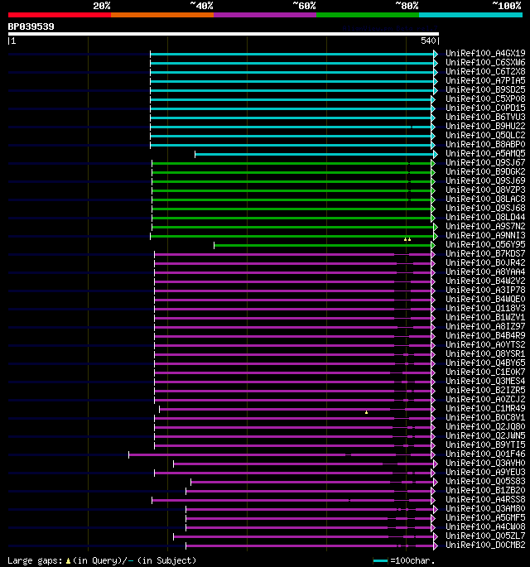The width and height of the screenshot is (530, 567).
Task: Click the green alignment bar of UniRef100_Q56Y95
Action: (x=322, y=246)
